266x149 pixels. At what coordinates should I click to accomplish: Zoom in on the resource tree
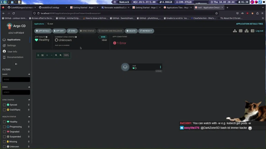(x=56, y=55)
